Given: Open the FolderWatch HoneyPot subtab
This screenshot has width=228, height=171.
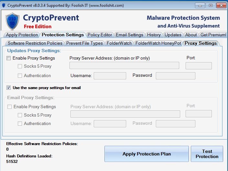Looking at the screenshot, I should 158,43.
